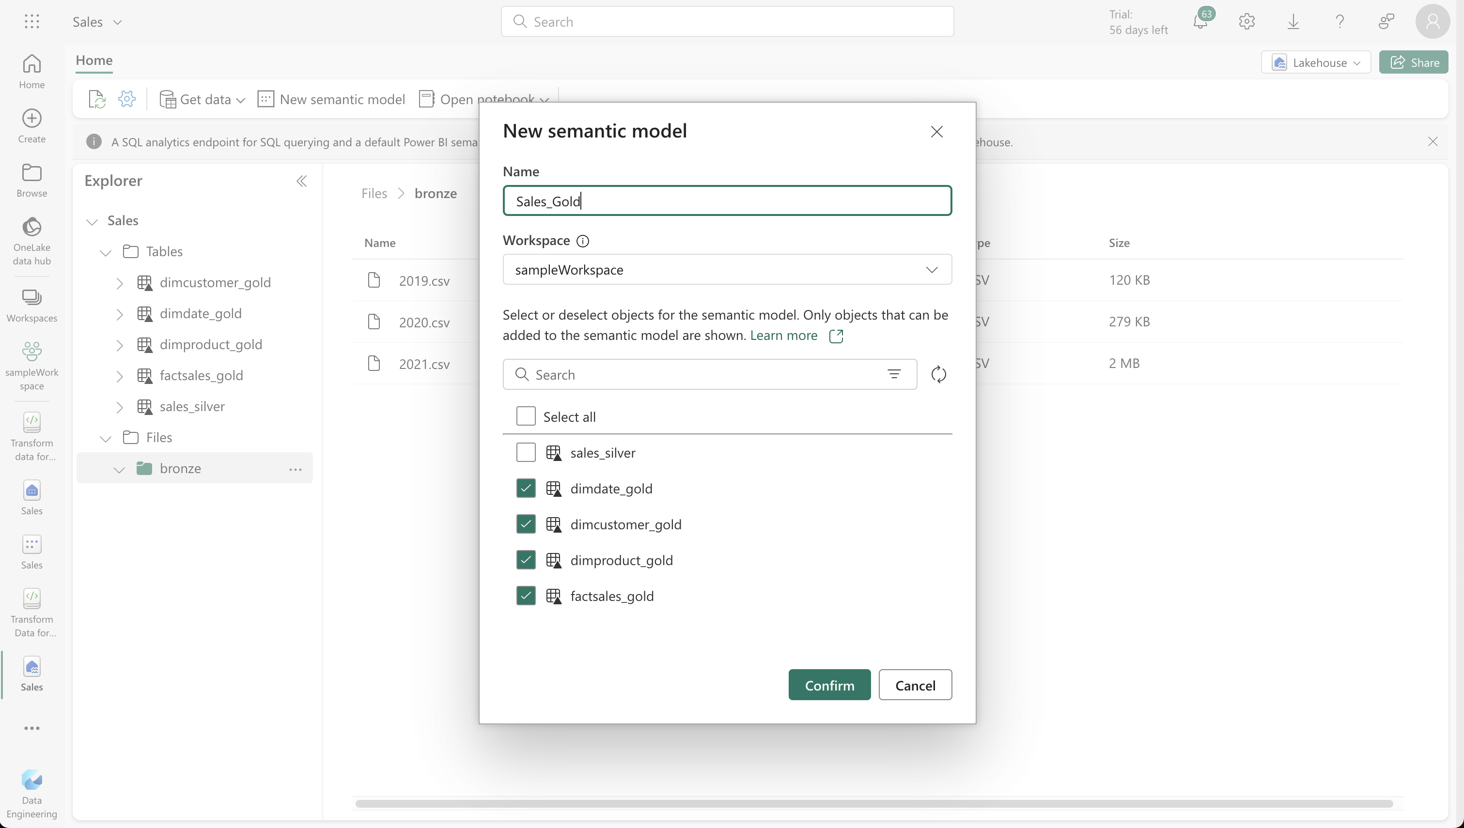This screenshot has height=828, width=1464.
Task: Click the refresh page icon in toolbar
Action: pos(97,99)
